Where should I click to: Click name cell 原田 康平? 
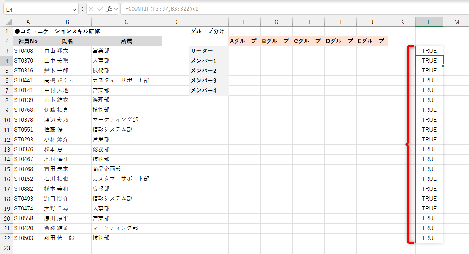point(67,218)
